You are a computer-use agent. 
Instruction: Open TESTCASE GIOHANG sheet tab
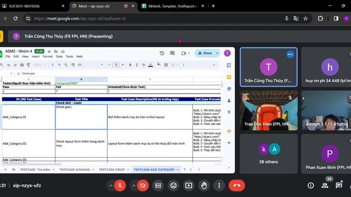pyautogui.click(x=75, y=170)
